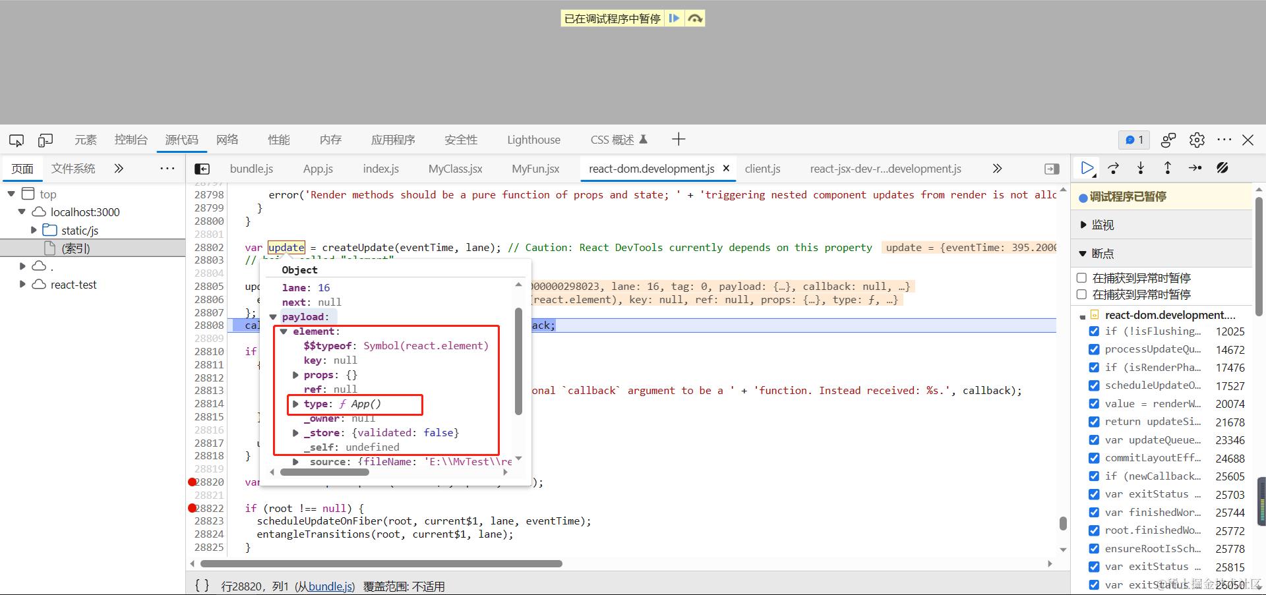Viewport: 1266px width, 595px height.
Task: Enable first pause on caught exceptions checkbox
Action: (x=1081, y=278)
